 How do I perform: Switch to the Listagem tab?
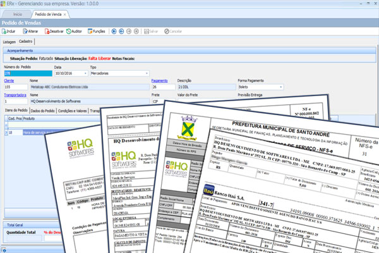(x=9, y=42)
